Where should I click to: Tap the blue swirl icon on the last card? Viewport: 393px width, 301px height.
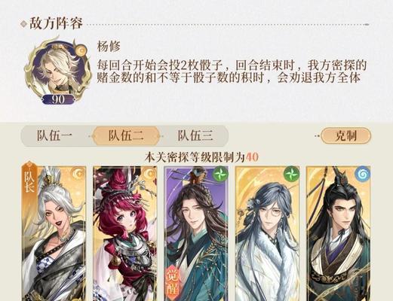pyautogui.click(x=362, y=173)
